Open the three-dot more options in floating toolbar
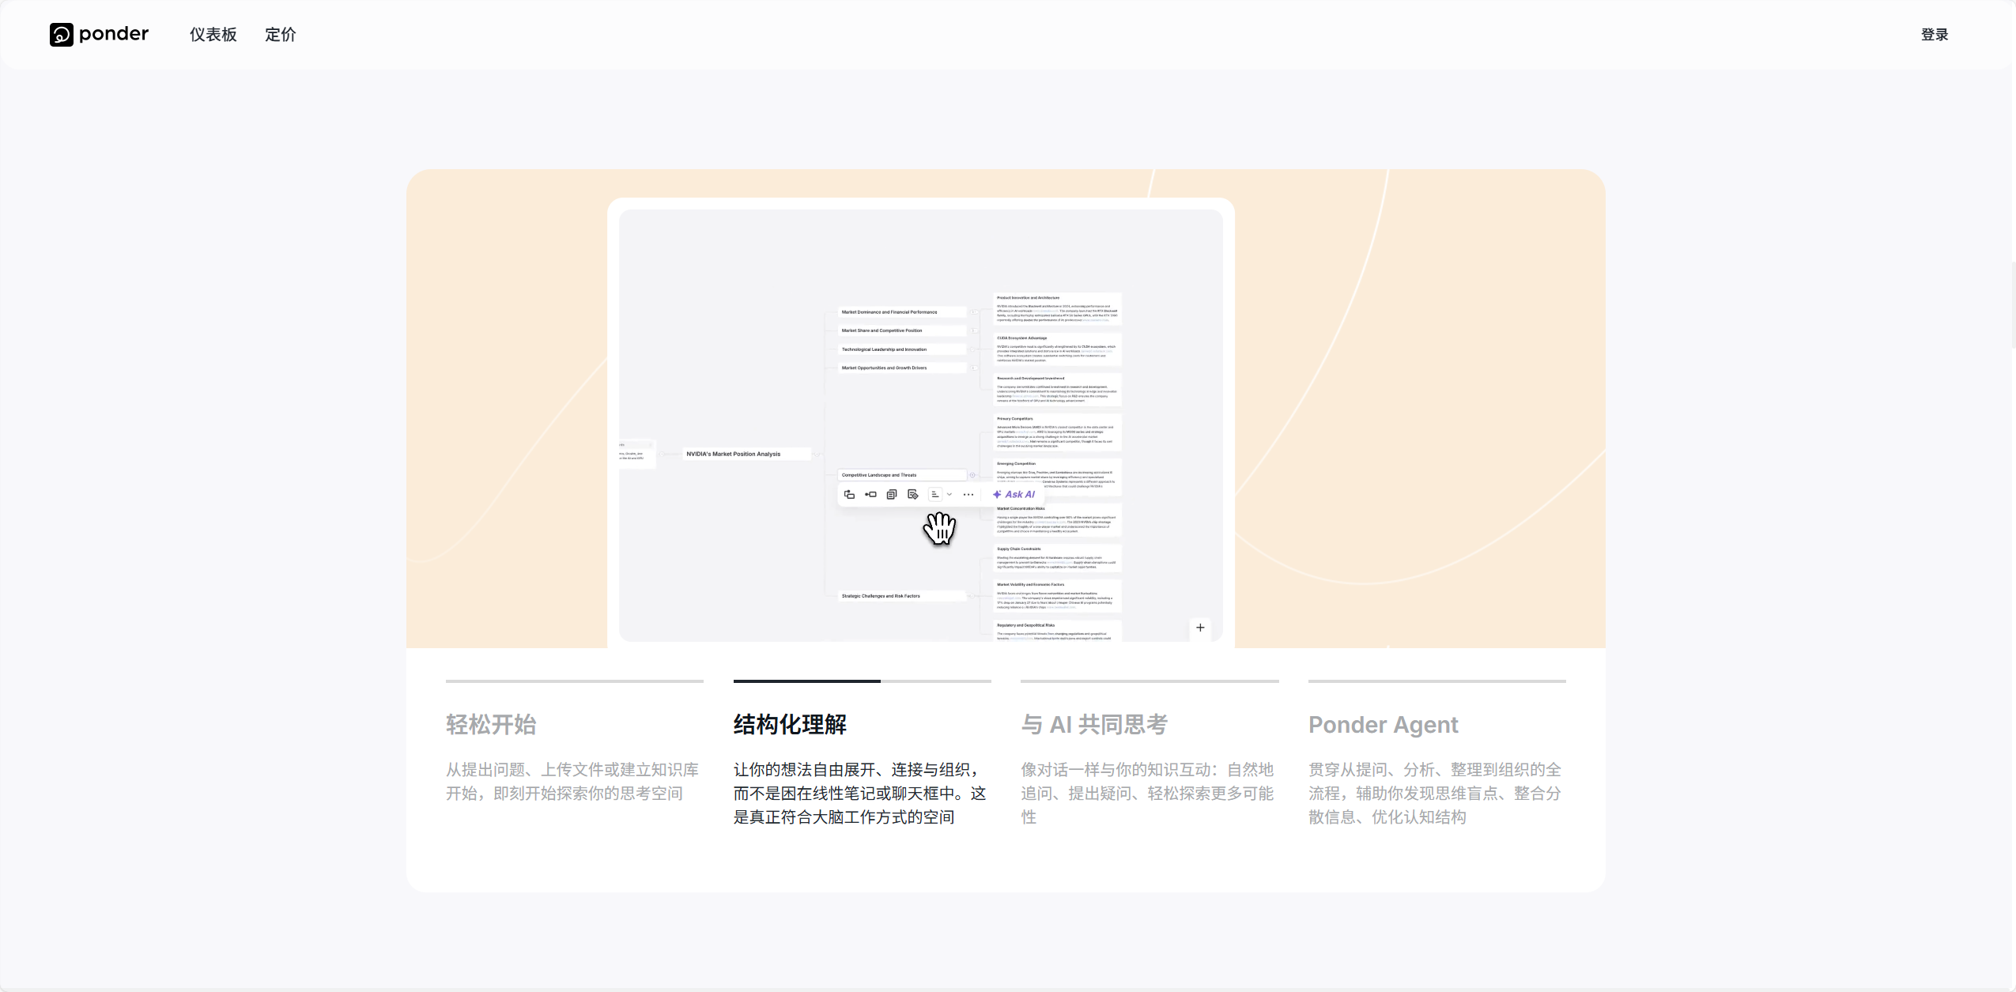The height and width of the screenshot is (992, 2016). (x=968, y=495)
